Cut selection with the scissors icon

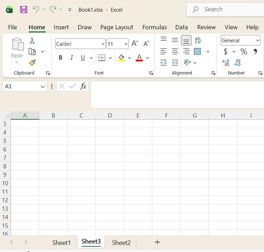(32, 40)
